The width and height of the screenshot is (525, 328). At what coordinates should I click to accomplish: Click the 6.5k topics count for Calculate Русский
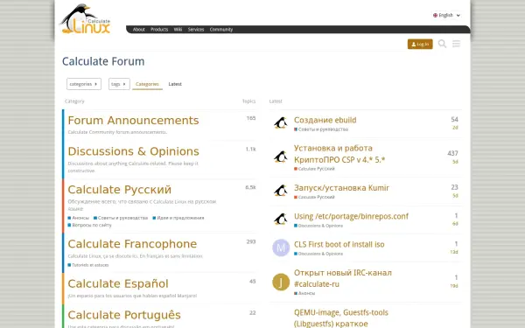[x=250, y=187]
